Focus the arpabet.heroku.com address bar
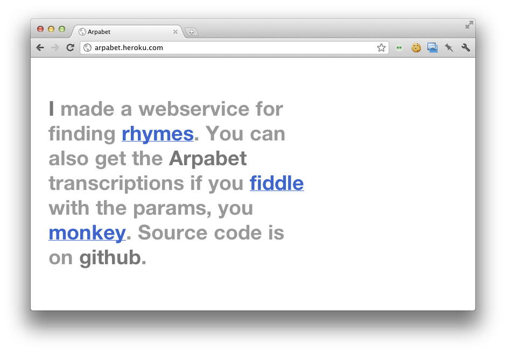Viewport: 506px width, 353px height. [x=231, y=48]
